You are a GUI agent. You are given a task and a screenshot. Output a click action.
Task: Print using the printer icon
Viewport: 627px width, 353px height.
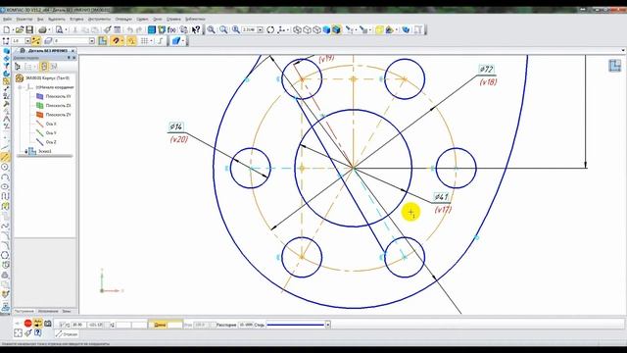coord(42,29)
